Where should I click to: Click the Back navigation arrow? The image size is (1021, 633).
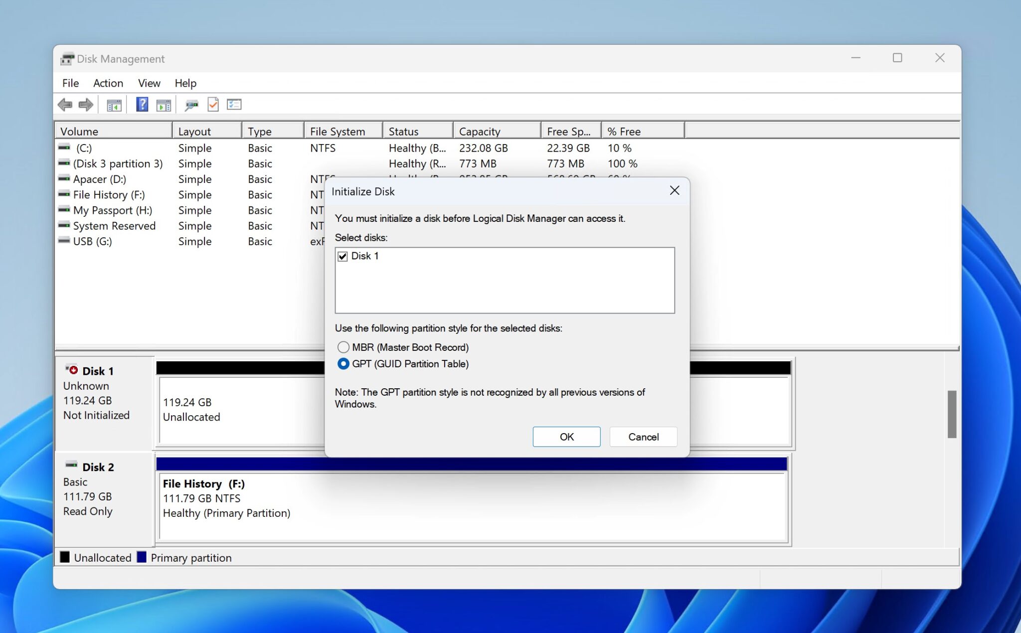pos(65,104)
